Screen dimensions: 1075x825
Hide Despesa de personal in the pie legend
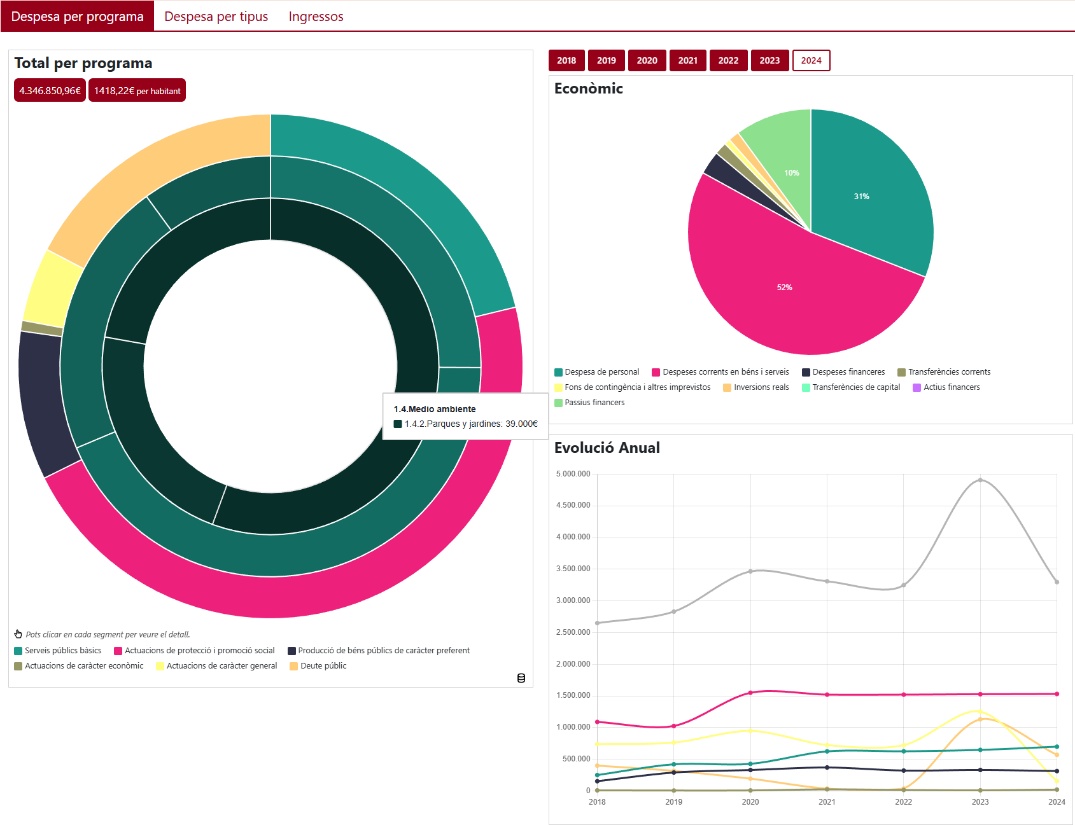click(x=597, y=371)
